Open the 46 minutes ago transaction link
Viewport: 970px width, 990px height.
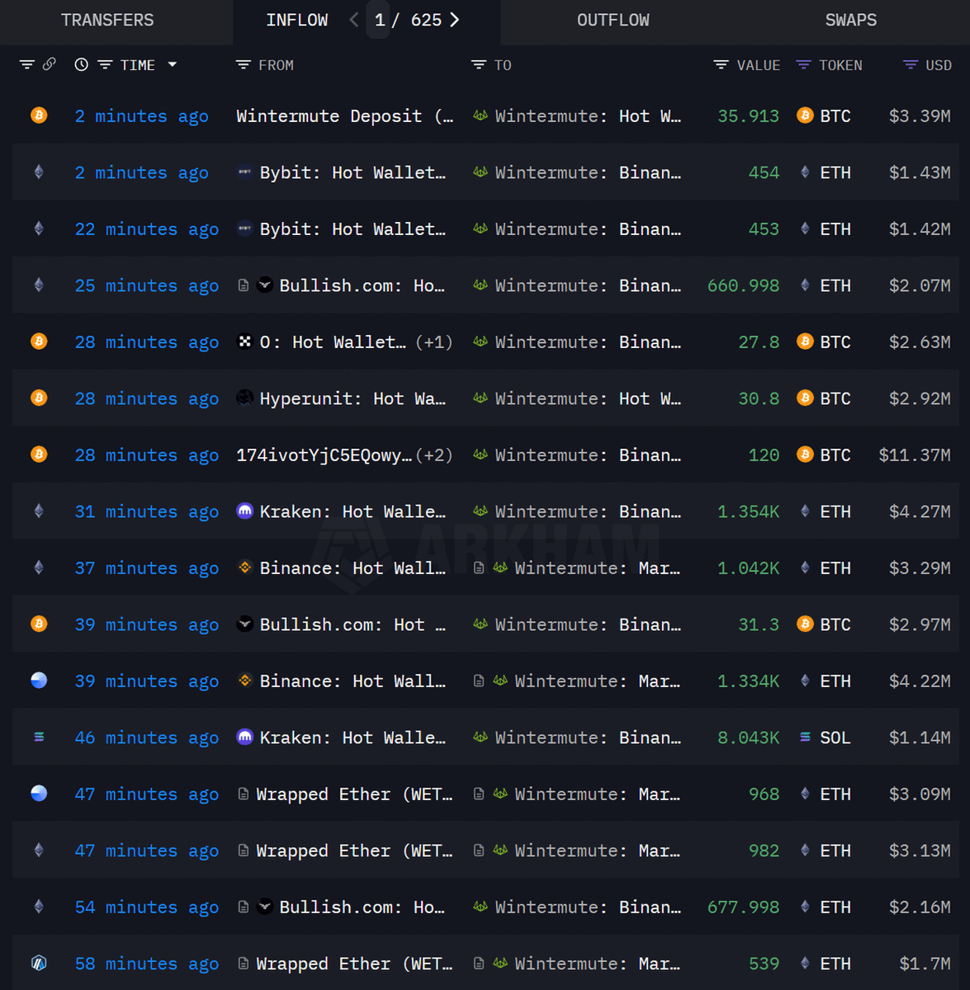[147, 738]
